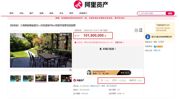Click the magnifier zoom icon below main photo

point(70,70)
